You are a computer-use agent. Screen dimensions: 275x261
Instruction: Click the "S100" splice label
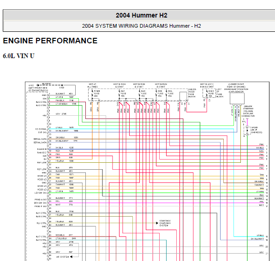[x=62, y=88]
